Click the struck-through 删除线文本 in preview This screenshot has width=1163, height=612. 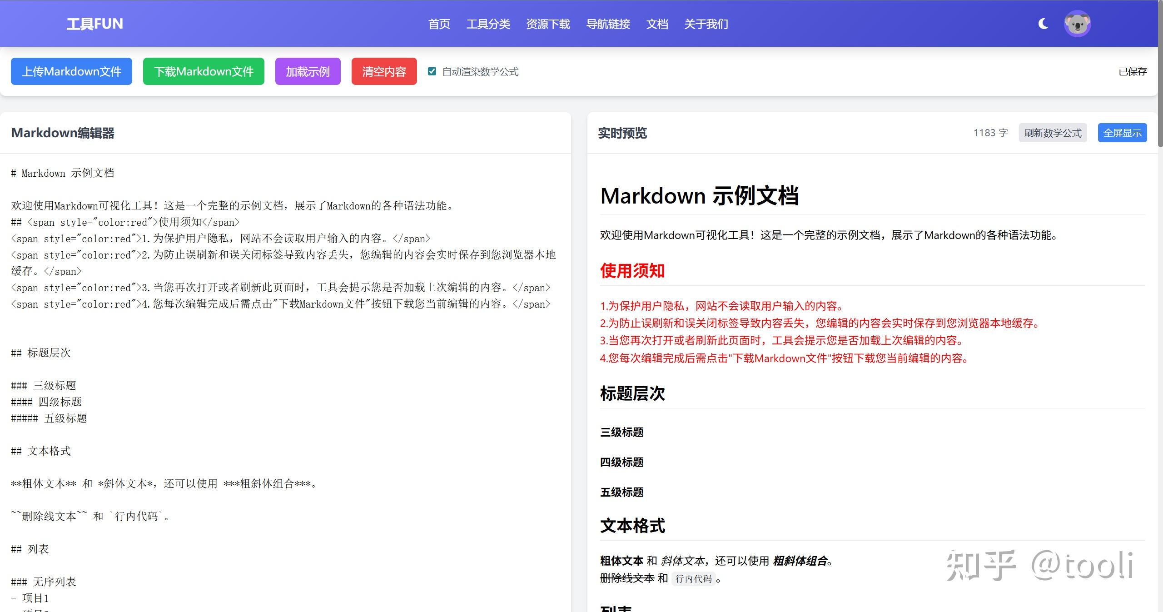click(x=627, y=578)
